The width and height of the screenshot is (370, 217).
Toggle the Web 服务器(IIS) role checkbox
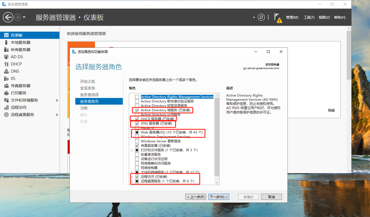tap(137, 132)
